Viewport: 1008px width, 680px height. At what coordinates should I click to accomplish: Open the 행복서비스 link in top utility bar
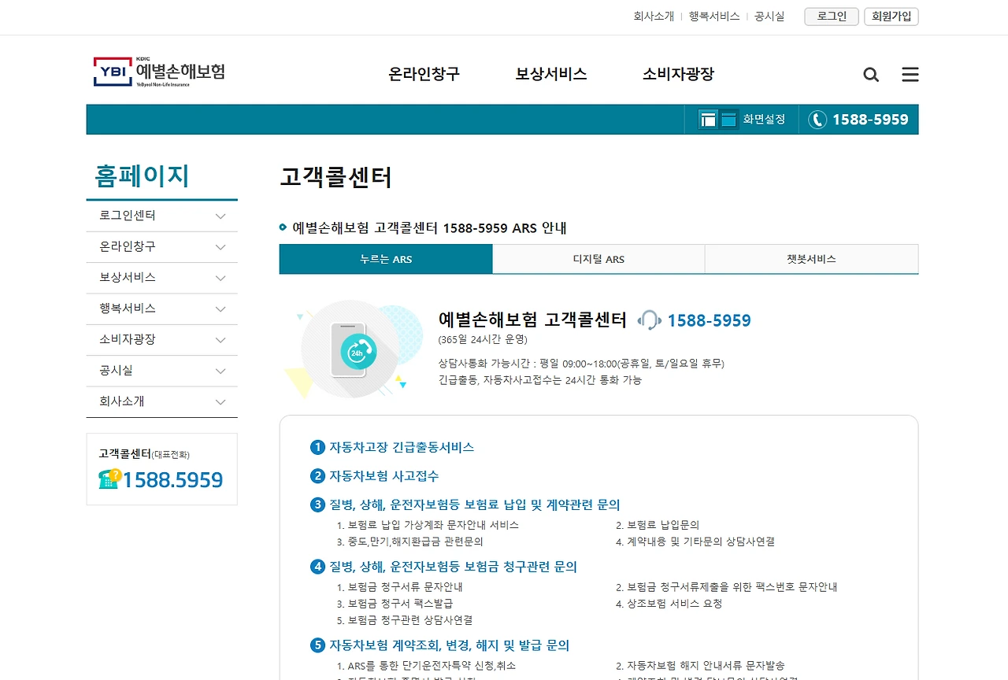[714, 17]
